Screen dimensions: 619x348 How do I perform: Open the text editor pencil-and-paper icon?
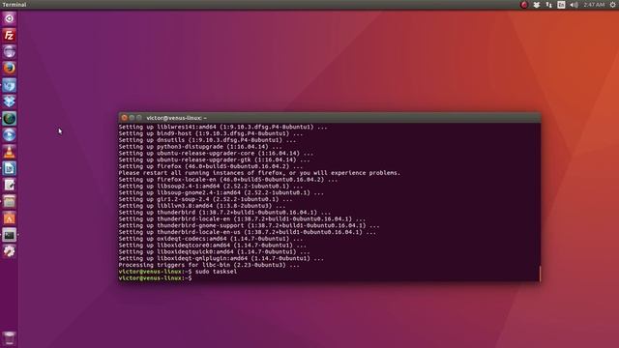tap(9, 185)
